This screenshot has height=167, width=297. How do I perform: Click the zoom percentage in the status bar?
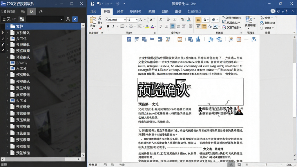coord(289,165)
